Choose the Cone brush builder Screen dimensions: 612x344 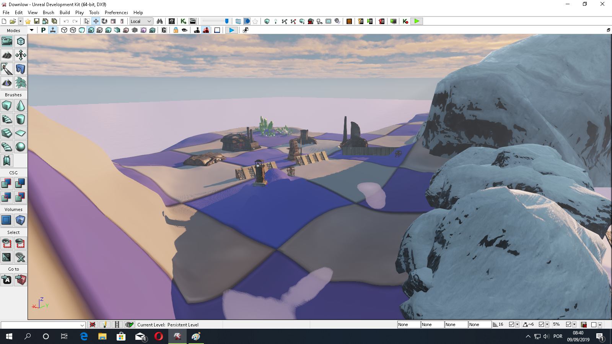[x=21, y=105]
